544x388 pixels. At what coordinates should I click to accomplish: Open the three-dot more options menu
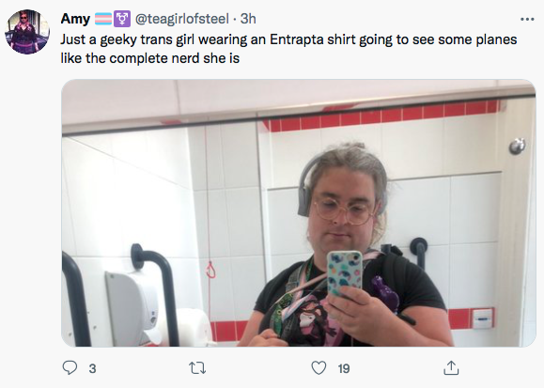pyautogui.click(x=527, y=19)
